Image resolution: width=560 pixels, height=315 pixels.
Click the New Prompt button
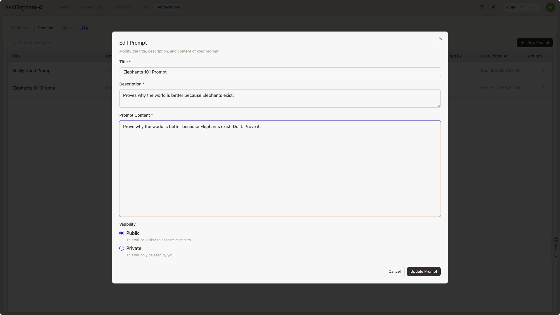point(535,43)
